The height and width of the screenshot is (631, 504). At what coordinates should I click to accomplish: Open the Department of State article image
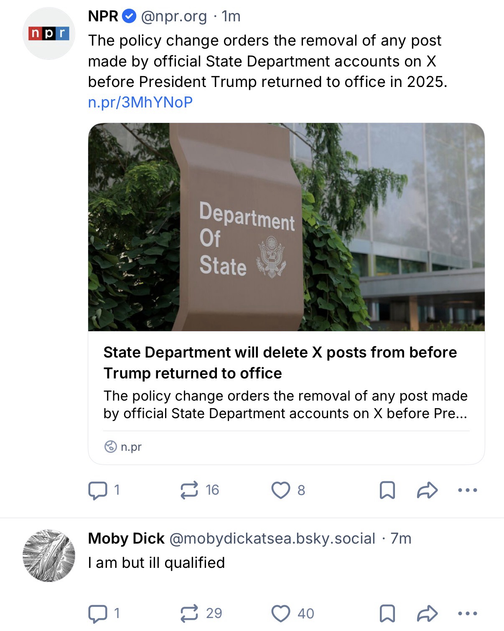286,227
